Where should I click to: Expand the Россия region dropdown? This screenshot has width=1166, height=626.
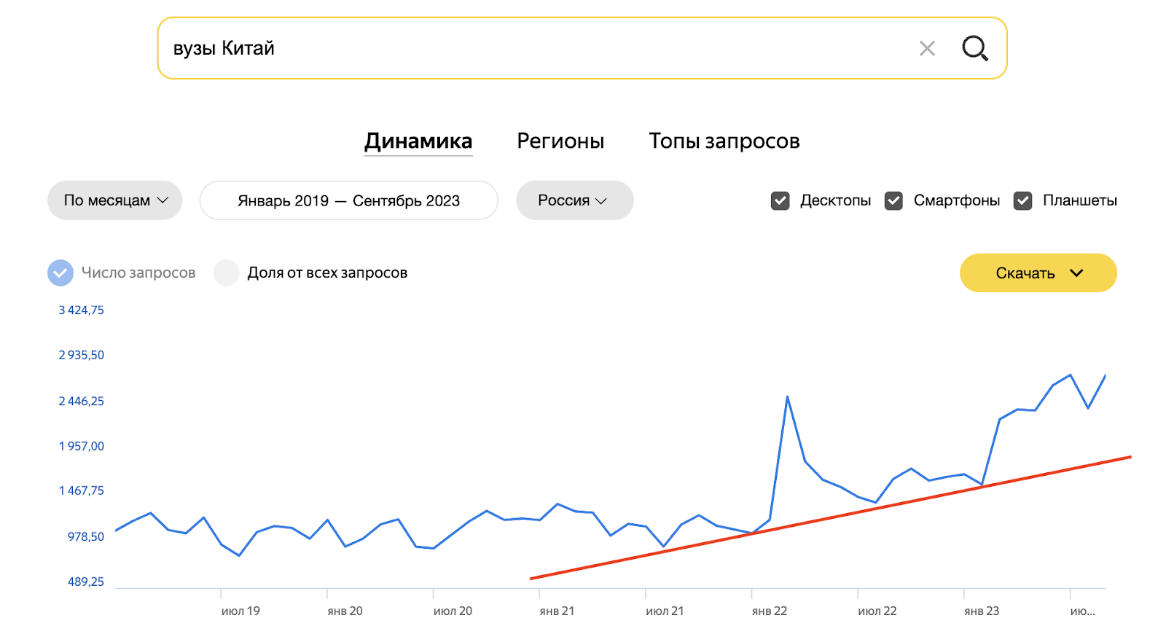(x=575, y=200)
